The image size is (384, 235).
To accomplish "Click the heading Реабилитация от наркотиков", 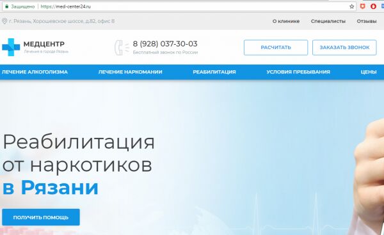I will pos(78,154).
